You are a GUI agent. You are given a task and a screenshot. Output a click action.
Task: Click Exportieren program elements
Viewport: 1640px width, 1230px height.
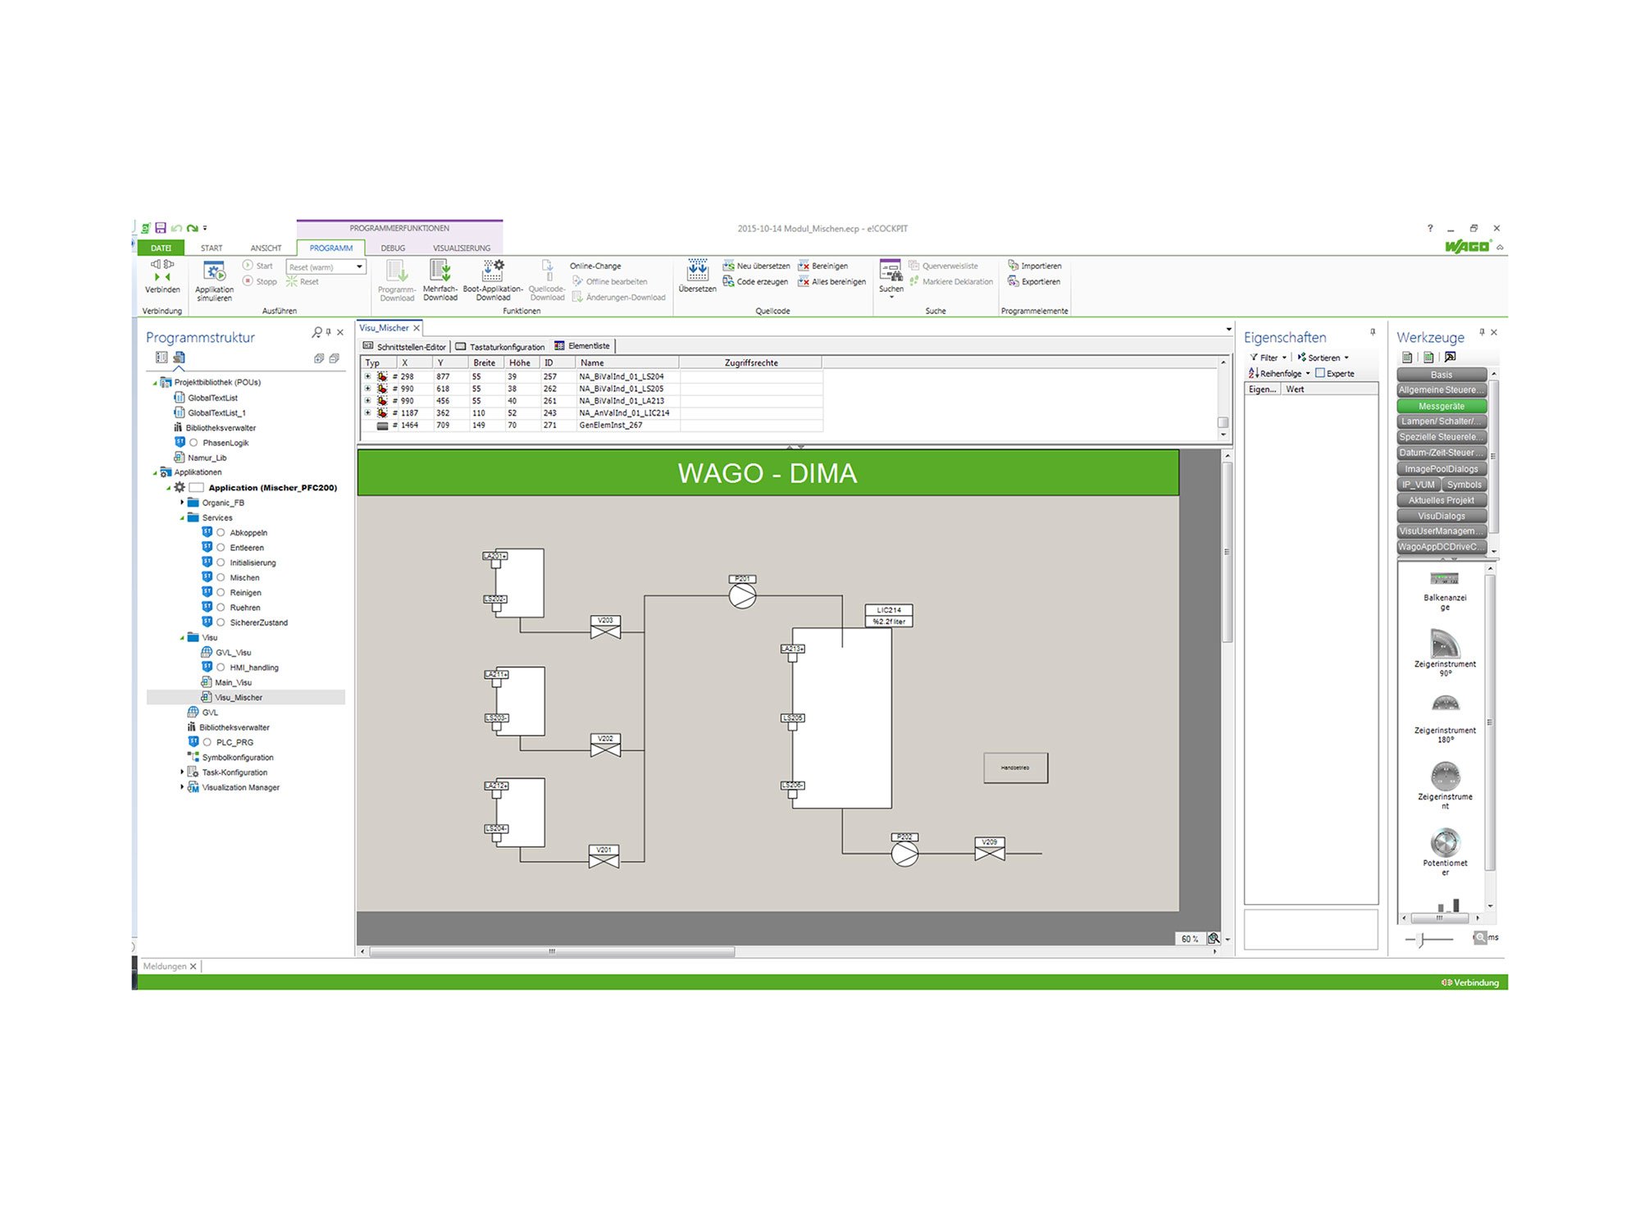pos(1034,281)
